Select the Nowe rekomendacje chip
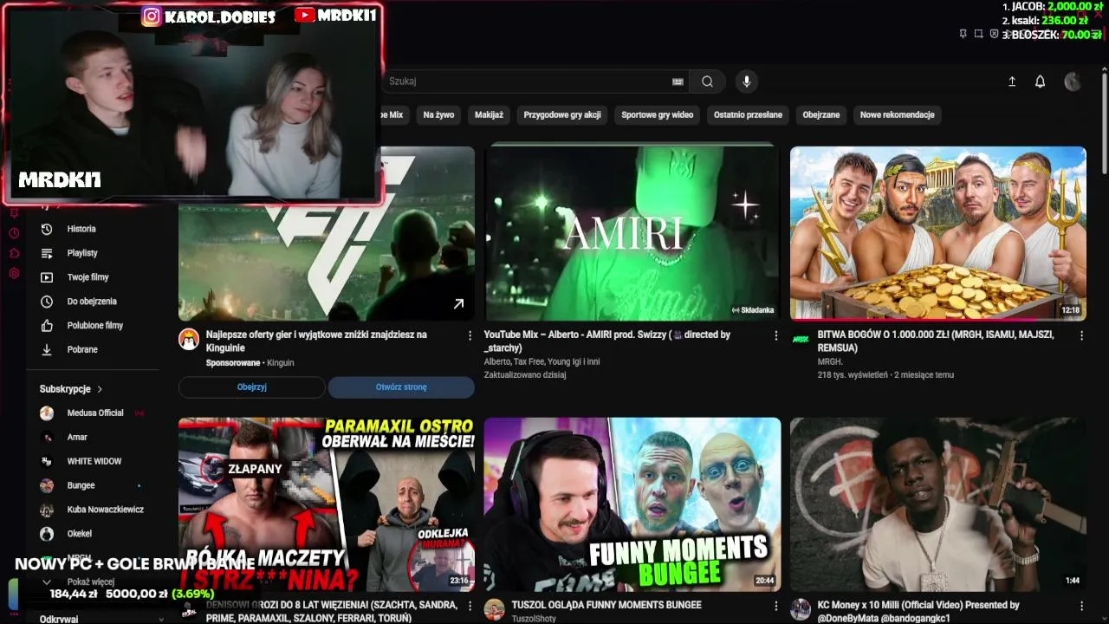 pos(897,114)
